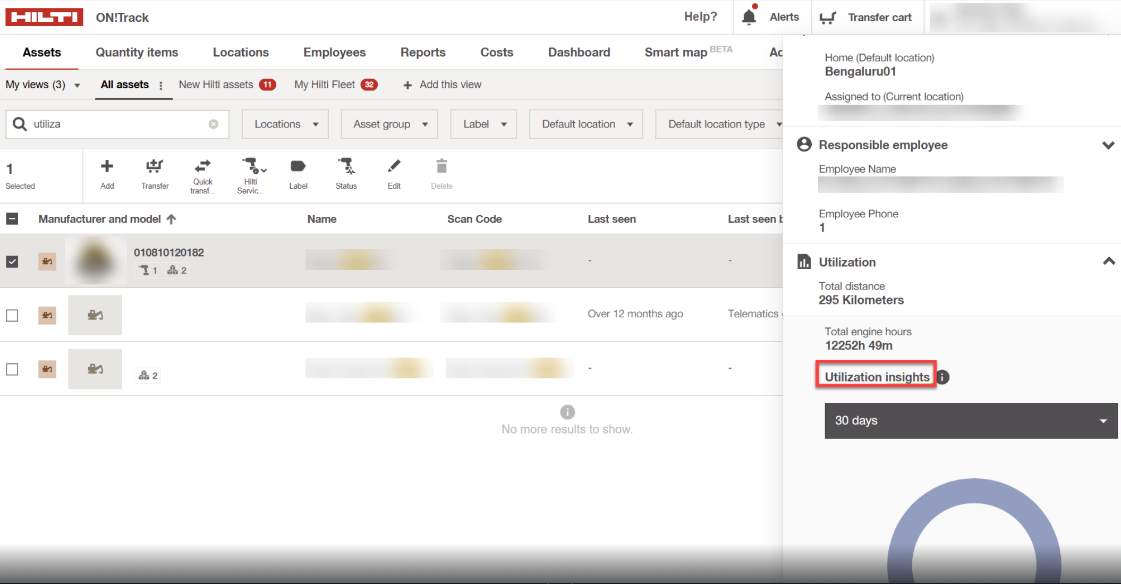
Task: Click the Quick transfer arrows icon
Action: (202, 166)
